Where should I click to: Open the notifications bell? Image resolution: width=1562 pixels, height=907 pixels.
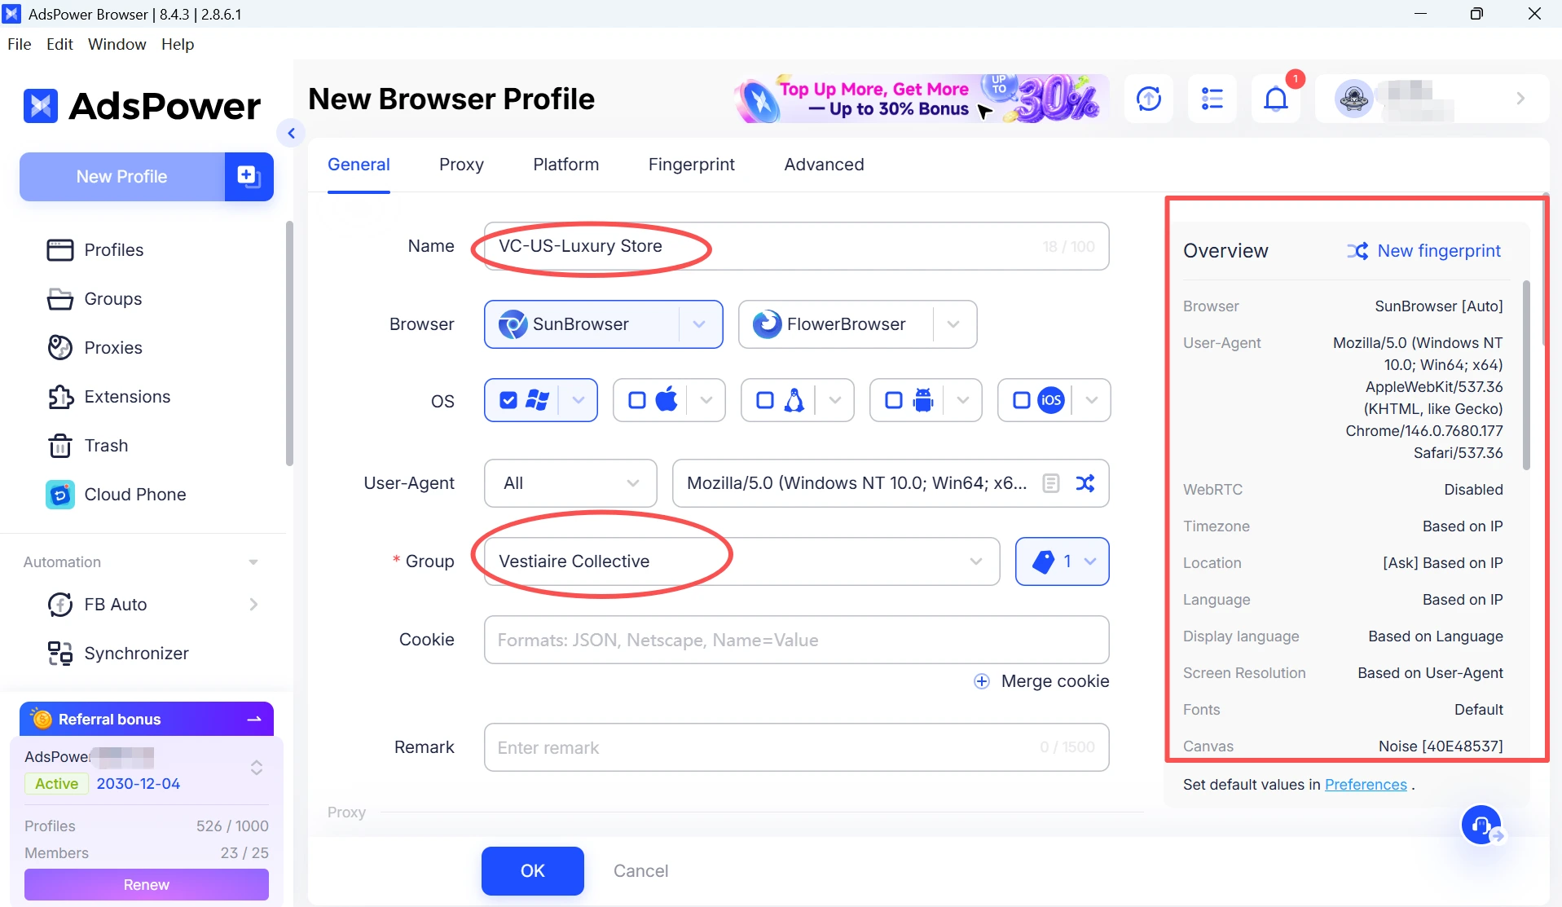pos(1276,99)
